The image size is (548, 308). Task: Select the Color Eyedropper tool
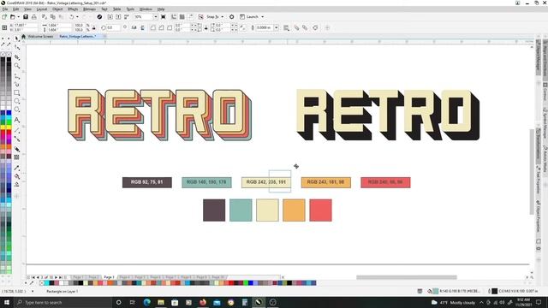(x=16, y=168)
